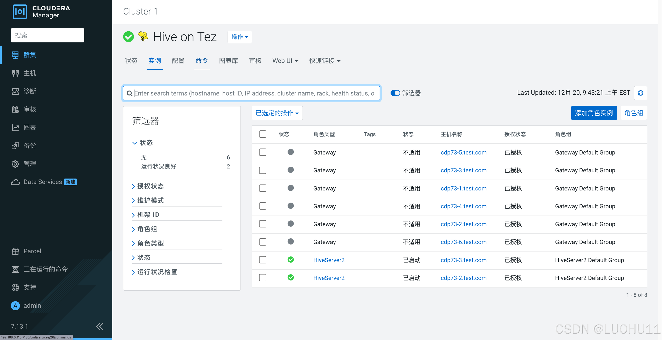Click the Cloudera Manager logo icon
Viewport: 662px width, 340px height.
coord(20,12)
